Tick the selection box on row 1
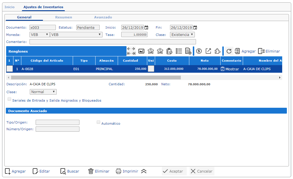Viewport: 293px width, 179px height. coord(10,69)
